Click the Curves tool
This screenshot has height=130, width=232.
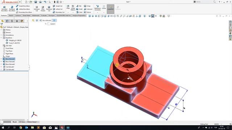[x=104, y=7]
